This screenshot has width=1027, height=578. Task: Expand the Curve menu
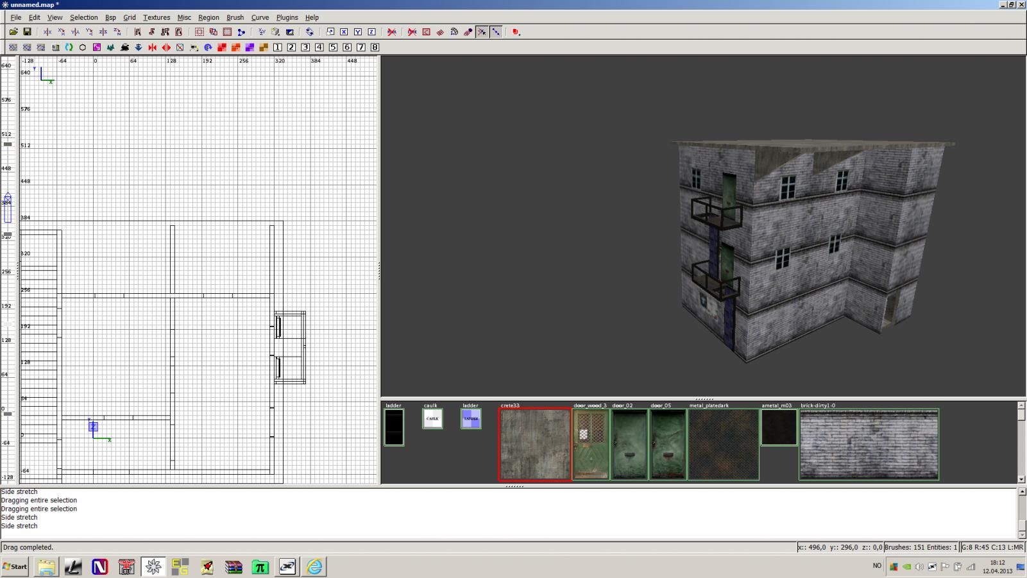click(x=260, y=17)
